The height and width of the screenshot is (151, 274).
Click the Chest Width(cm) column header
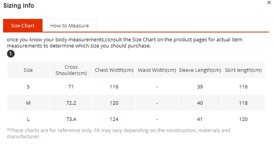click(114, 70)
